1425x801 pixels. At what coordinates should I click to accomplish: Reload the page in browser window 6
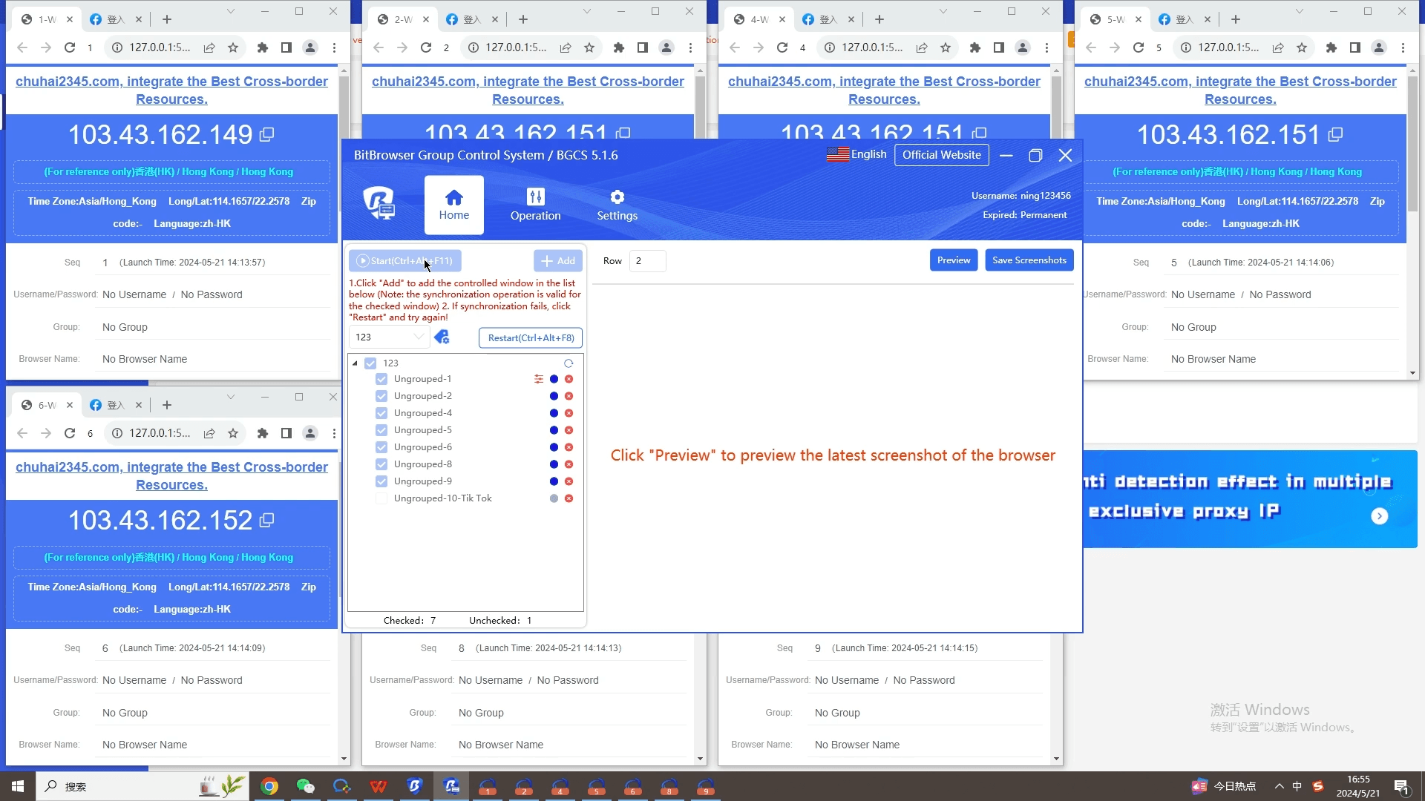[69, 433]
